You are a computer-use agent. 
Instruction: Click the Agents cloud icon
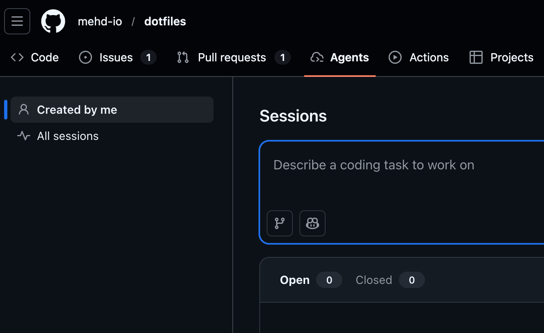click(317, 58)
